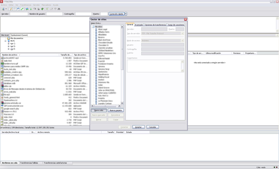Image resolution: width=279 pixels, height=169 pixels.
Task: Open the Site Manager icon's dropdown arrow
Action: [6, 9]
